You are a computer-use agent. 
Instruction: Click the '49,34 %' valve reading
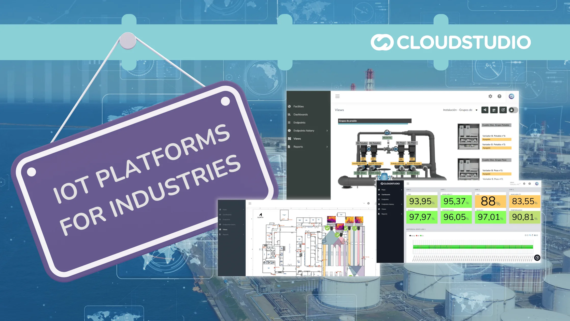click(387, 138)
